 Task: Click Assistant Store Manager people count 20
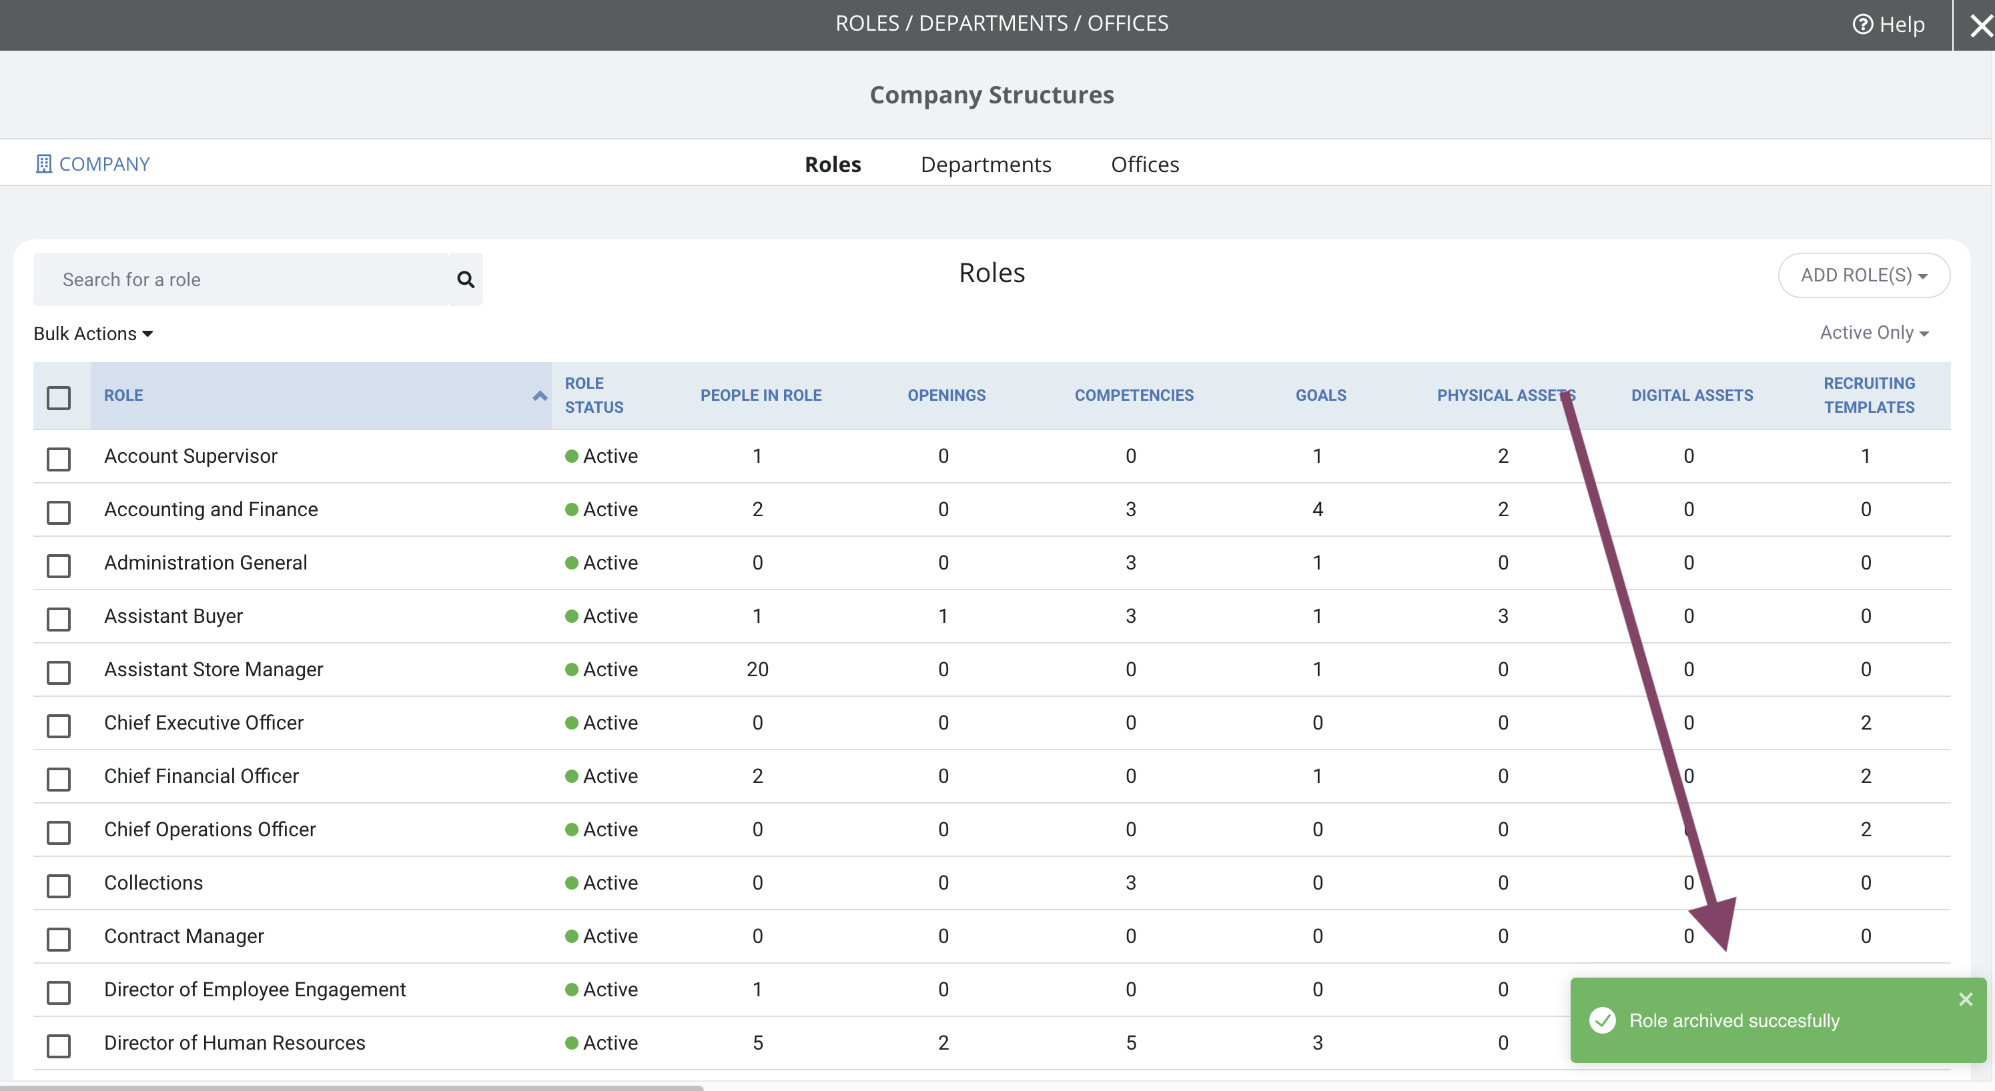click(x=757, y=670)
